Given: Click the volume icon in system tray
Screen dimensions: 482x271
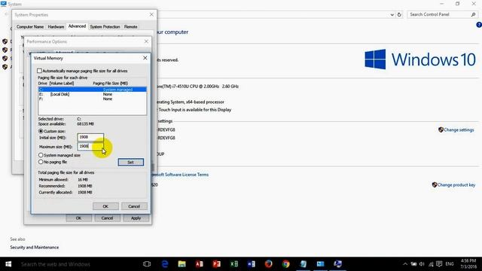Looking at the screenshot, I should [422, 264].
